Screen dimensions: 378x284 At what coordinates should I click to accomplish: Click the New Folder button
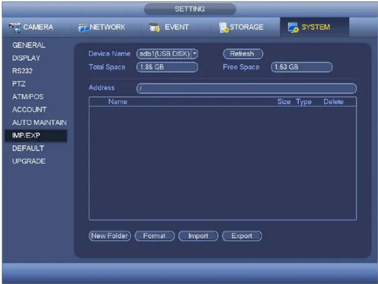pyautogui.click(x=110, y=236)
